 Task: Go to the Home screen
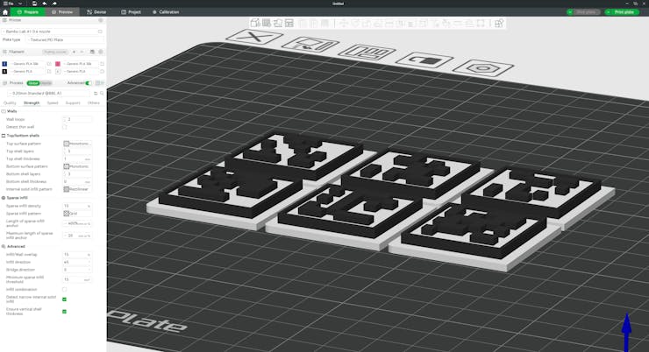(5, 12)
